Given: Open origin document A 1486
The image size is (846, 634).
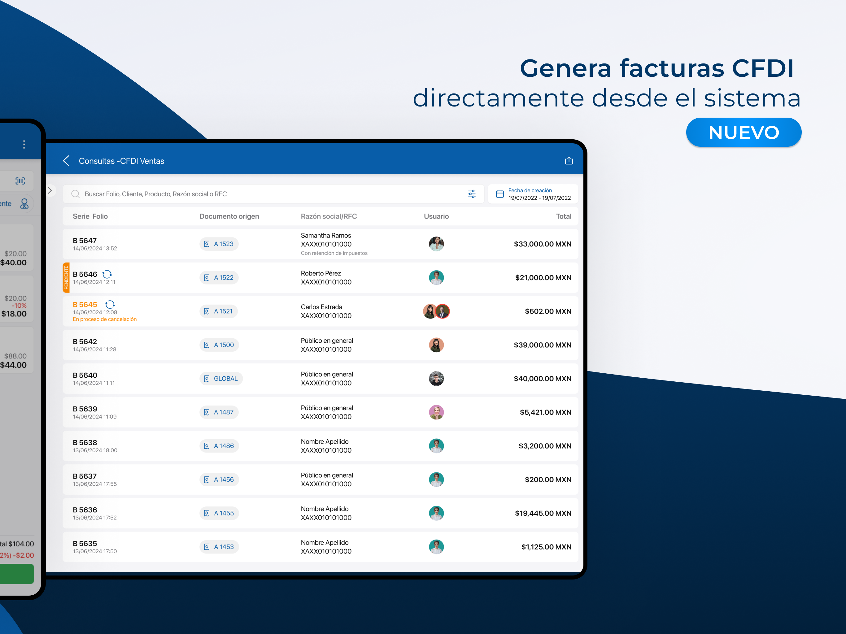Looking at the screenshot, I should click(x=219, y=446).
